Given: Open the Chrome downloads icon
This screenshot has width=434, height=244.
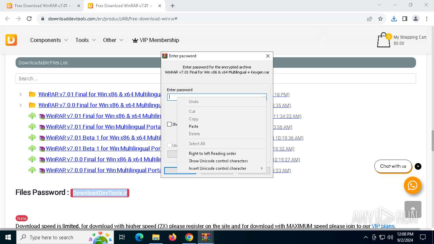Looking at the screenshot, I should (x=394, y=19).
